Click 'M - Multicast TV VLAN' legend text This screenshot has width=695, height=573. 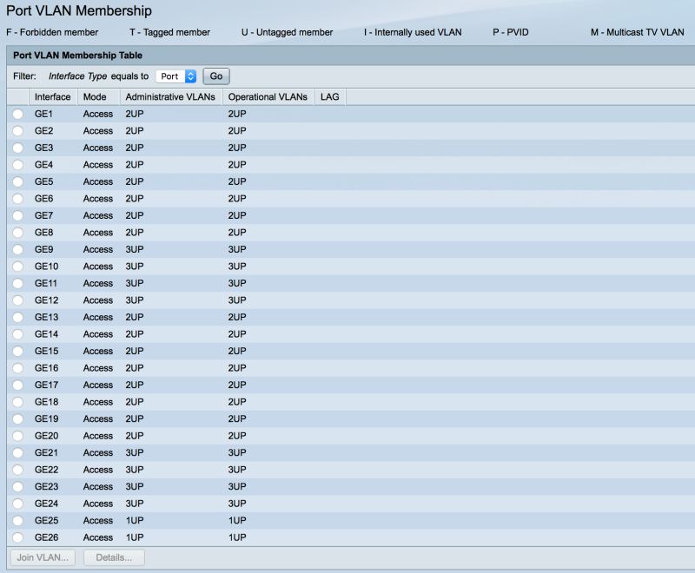[638, 32]
